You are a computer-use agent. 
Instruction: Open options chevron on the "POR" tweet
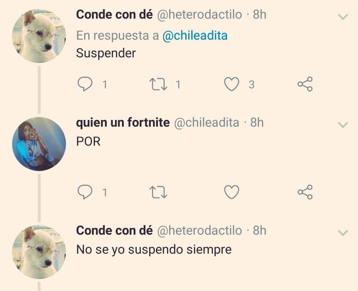click(343, 125)
